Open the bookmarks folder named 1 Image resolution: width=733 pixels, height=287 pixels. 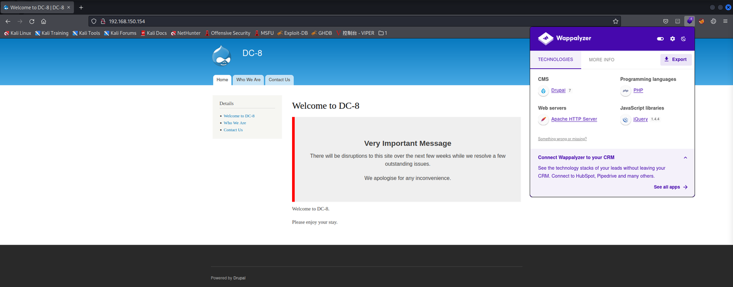383,33
